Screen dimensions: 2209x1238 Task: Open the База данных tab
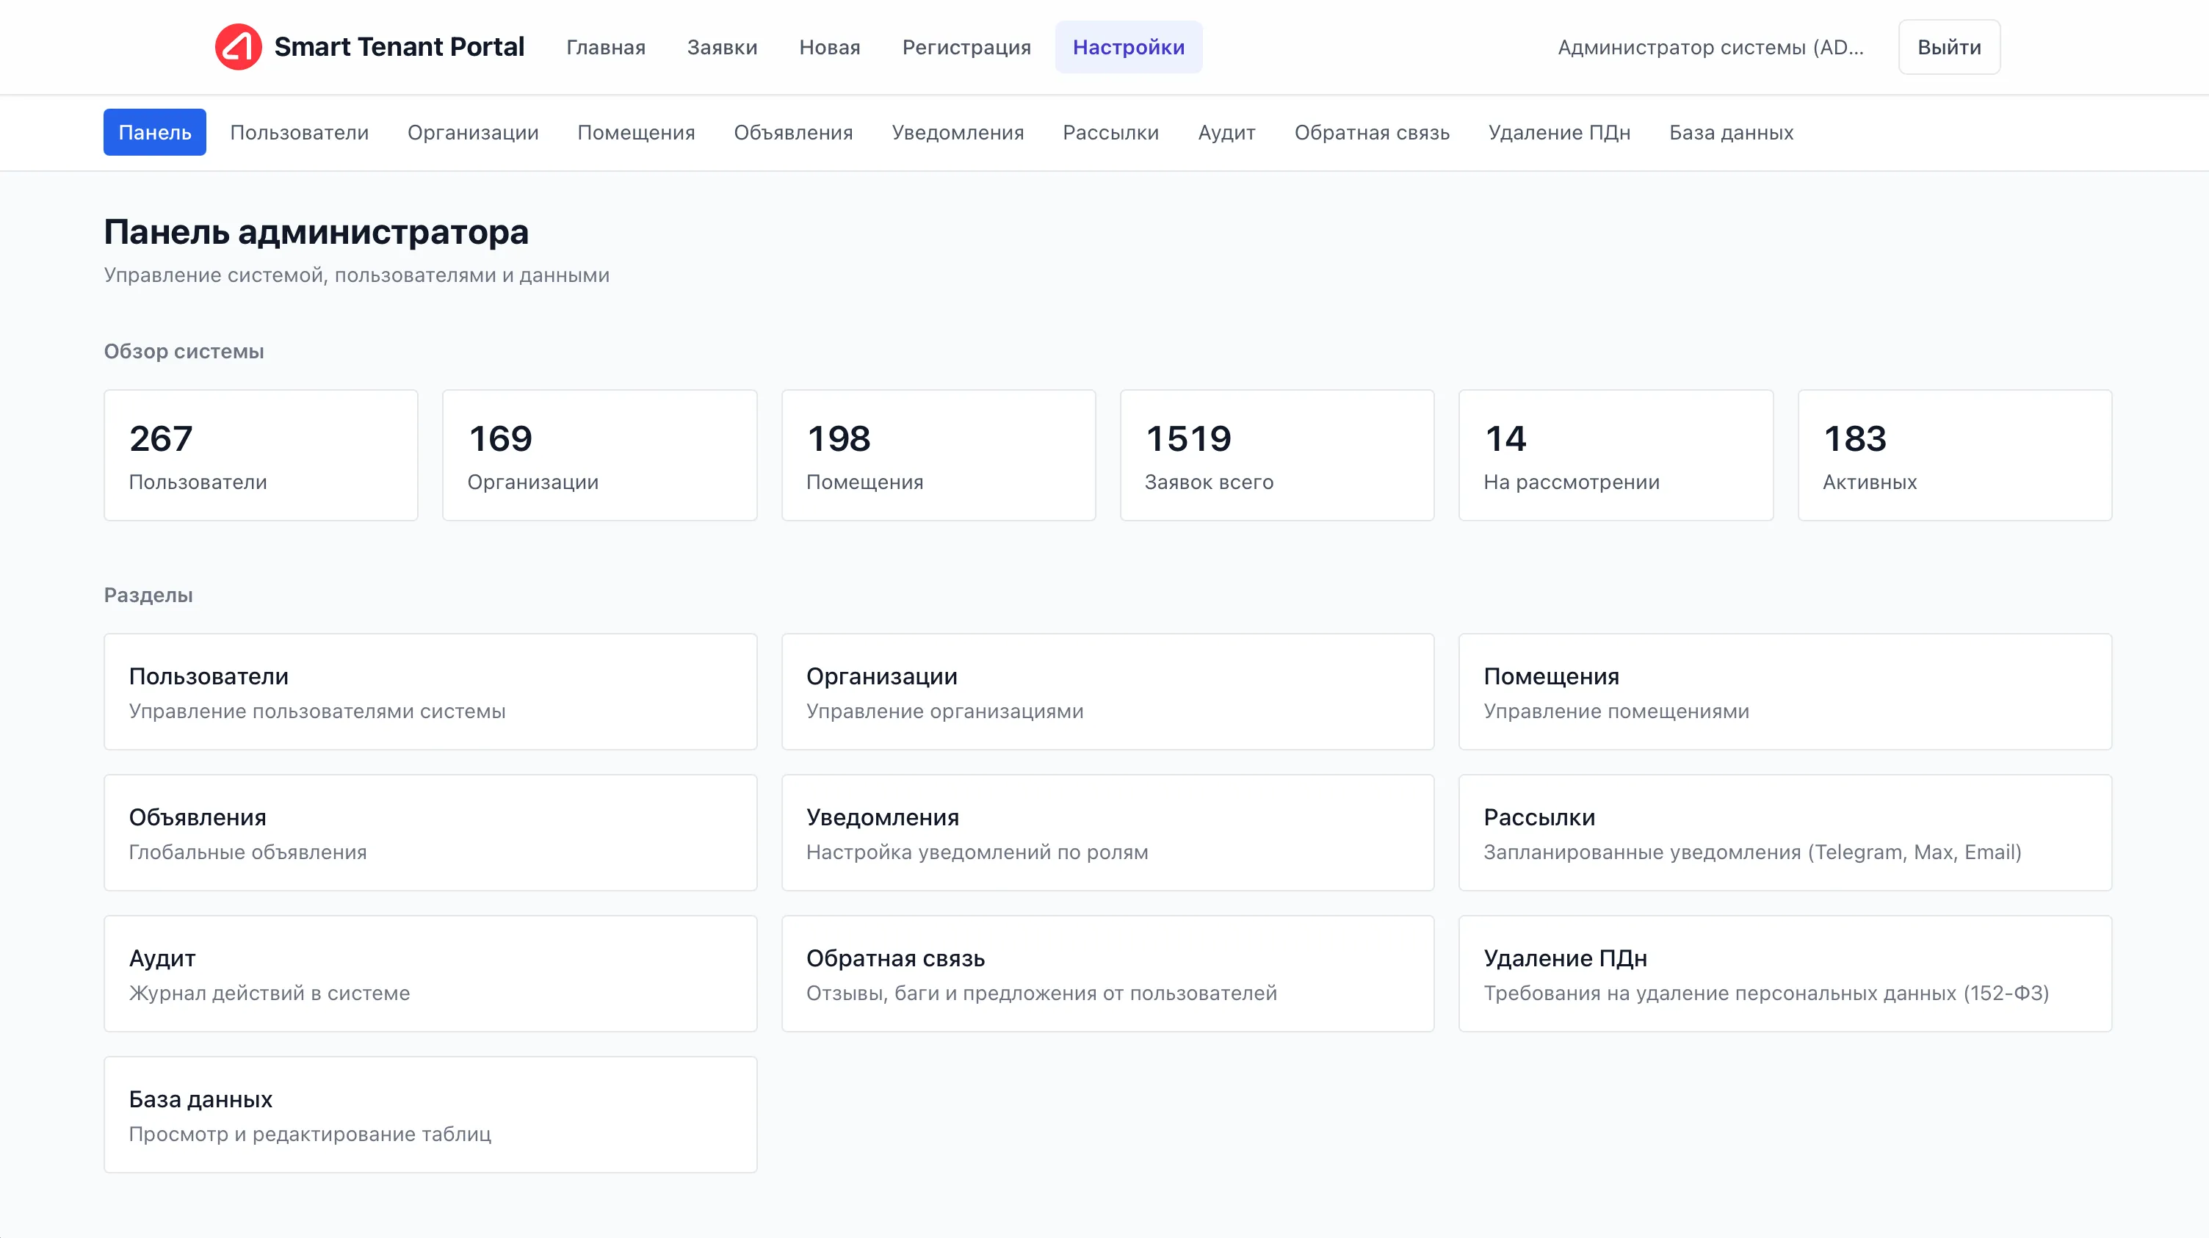(1732, 132)
